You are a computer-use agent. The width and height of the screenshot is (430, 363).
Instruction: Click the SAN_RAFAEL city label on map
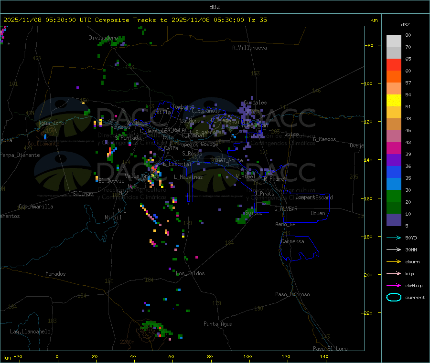[x=175, y=130]
